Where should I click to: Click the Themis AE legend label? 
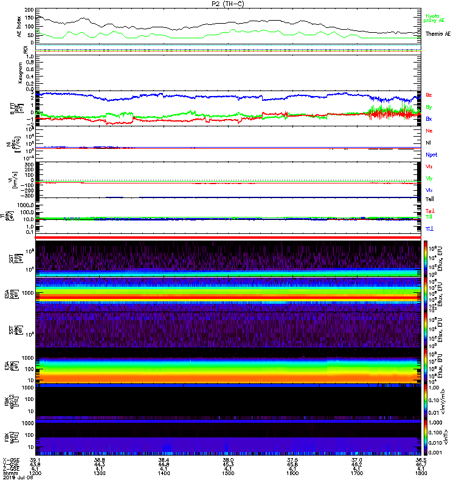[438, 34]
